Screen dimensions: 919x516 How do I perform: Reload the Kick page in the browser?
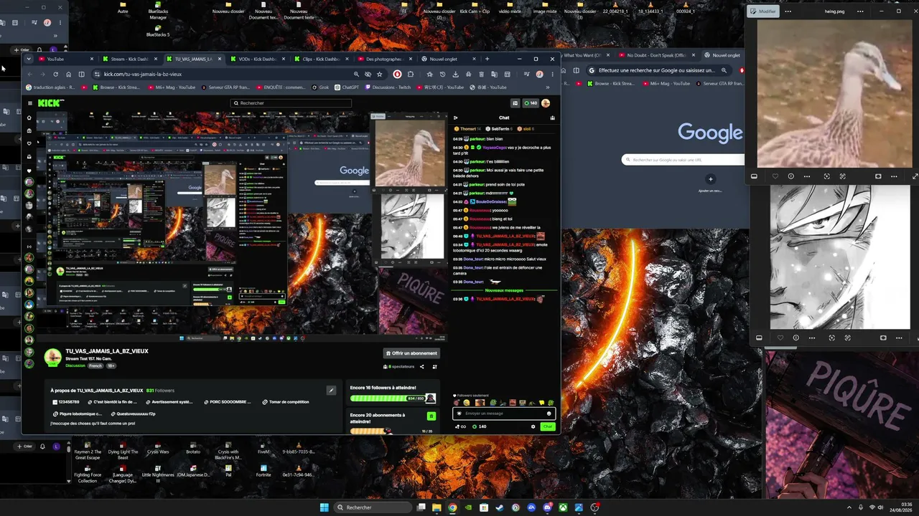click(55, 74)
